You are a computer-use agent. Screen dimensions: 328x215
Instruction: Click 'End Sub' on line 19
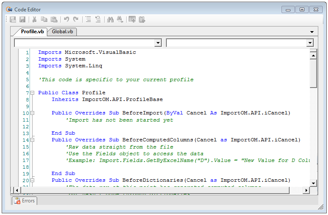63,173
